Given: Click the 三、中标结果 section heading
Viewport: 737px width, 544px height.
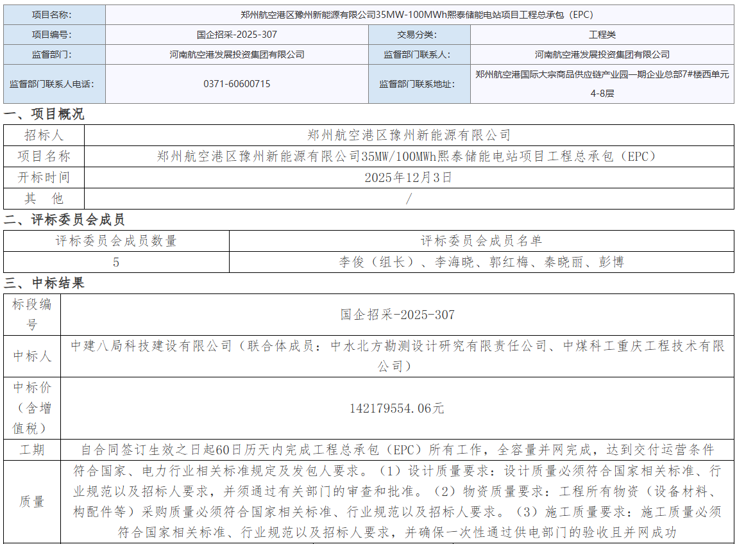Looking at the screenshot, I should point(44,283).
